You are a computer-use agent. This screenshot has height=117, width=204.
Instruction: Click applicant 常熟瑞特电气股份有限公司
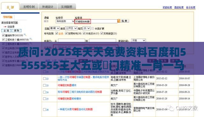click(144, 109)
